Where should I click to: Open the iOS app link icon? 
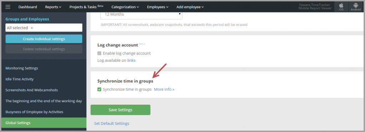(341, 7)
